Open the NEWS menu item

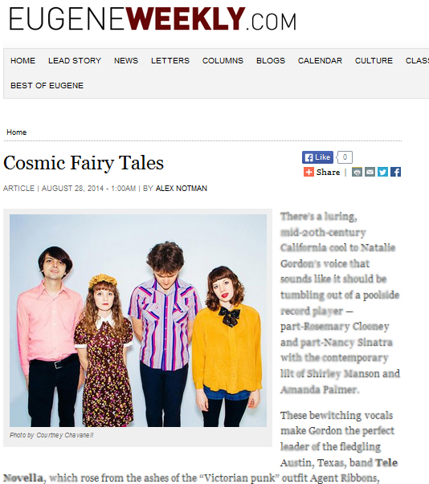[x=126, y=60]
